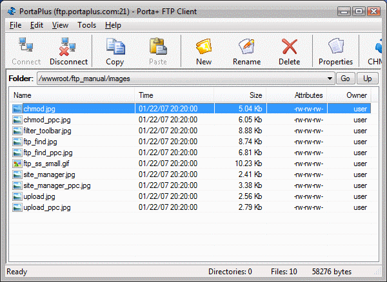387x282 pixels.
Task: Click the 8.88 Kb size cell
Action: pos(250,131)
